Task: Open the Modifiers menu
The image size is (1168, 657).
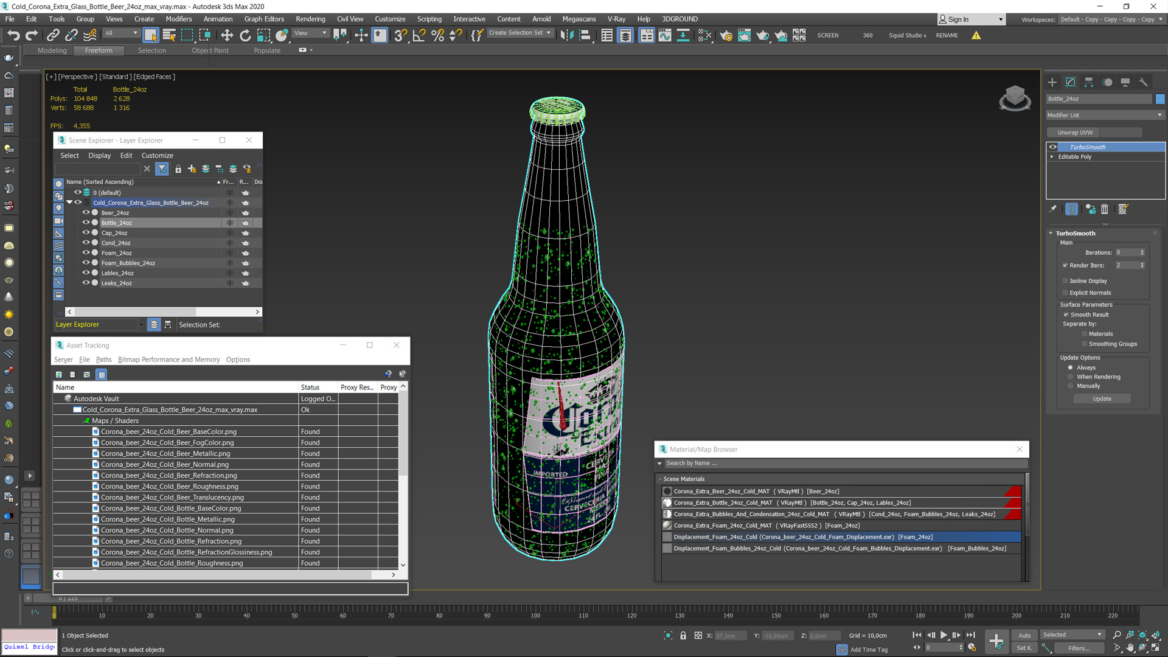Action: coord(178,19)
